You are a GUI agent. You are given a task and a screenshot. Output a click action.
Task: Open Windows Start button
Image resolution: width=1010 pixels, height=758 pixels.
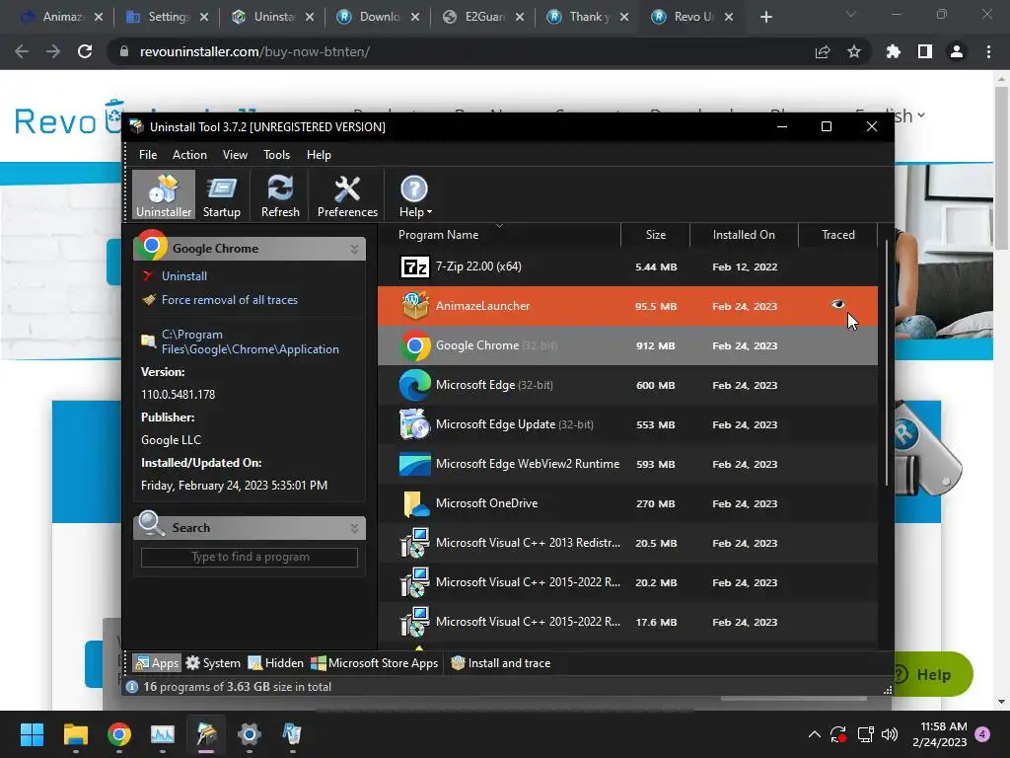[32, 734]
